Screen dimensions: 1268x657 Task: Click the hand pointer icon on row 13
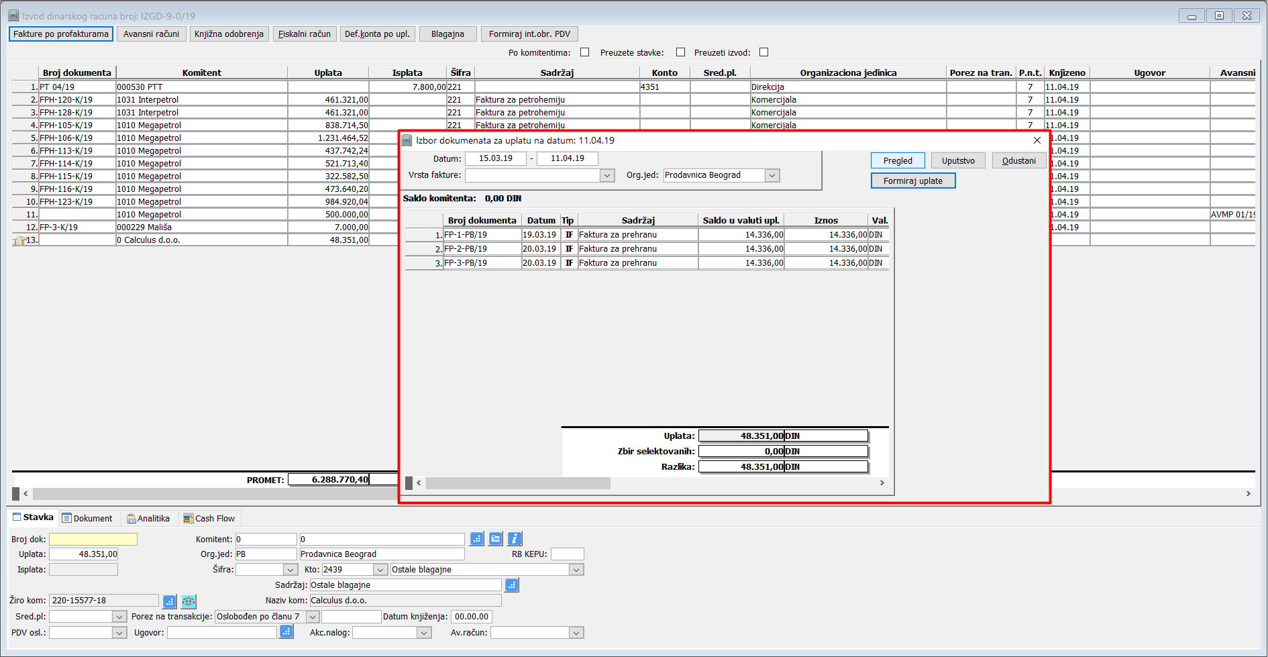pos(19,241)
